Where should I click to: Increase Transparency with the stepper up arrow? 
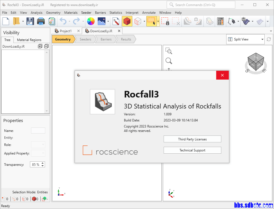pyautogui.click(x=43, y=163)
